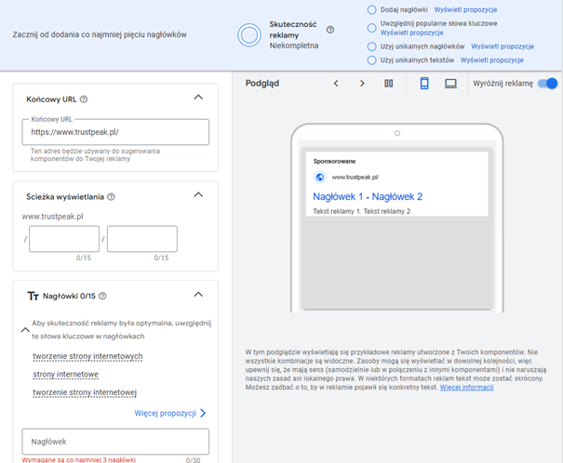This screenshot has width=563, height=463.
Task: Click the Użyj unikalnych tekstów circle
Action: tap(371, 60)
